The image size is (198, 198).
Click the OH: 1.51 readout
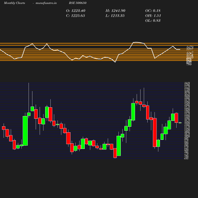(153, 16)
